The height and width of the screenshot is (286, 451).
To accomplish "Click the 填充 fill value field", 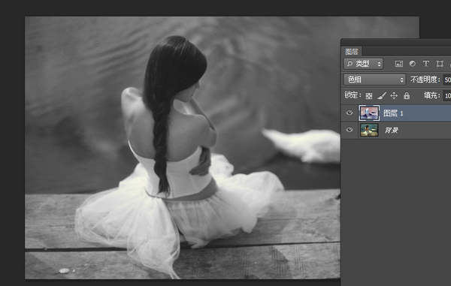I will [x=447, y=95].
